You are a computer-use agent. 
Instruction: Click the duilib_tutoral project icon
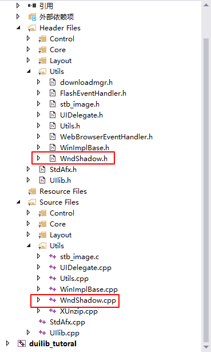[22, 344]
